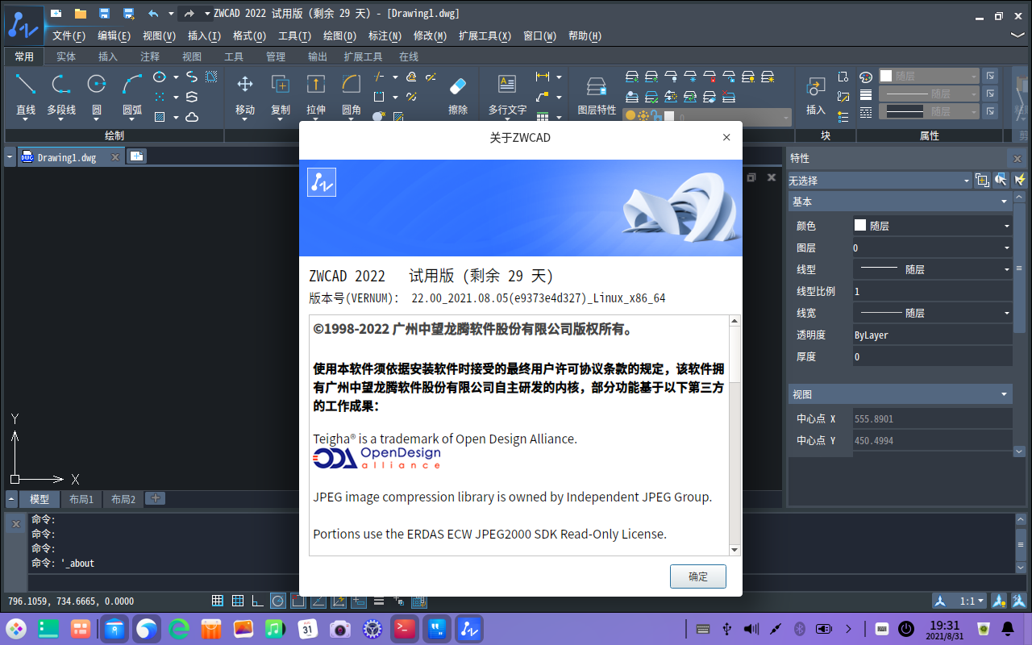The image size is (1032, 645).
Task: Open the 无选择 selection dropdown
Action: click(879, 181)
